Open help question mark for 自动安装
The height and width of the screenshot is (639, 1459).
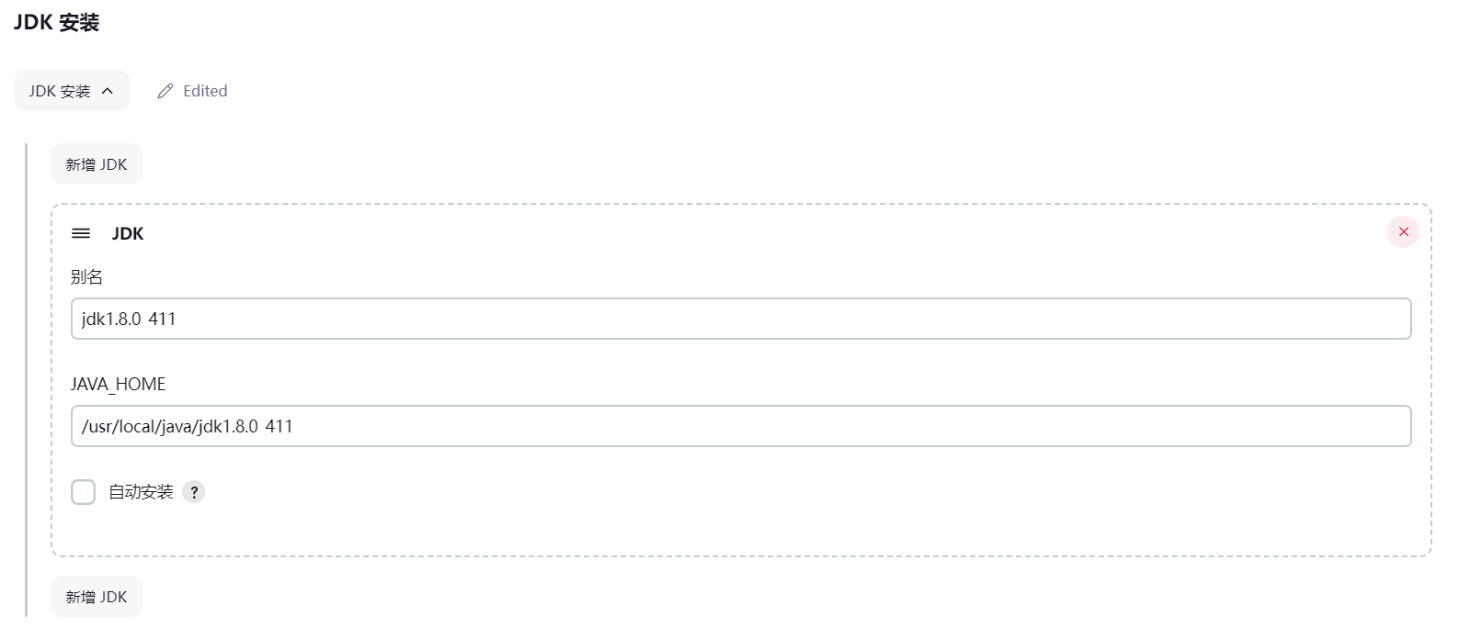click(x=193, y=492)
